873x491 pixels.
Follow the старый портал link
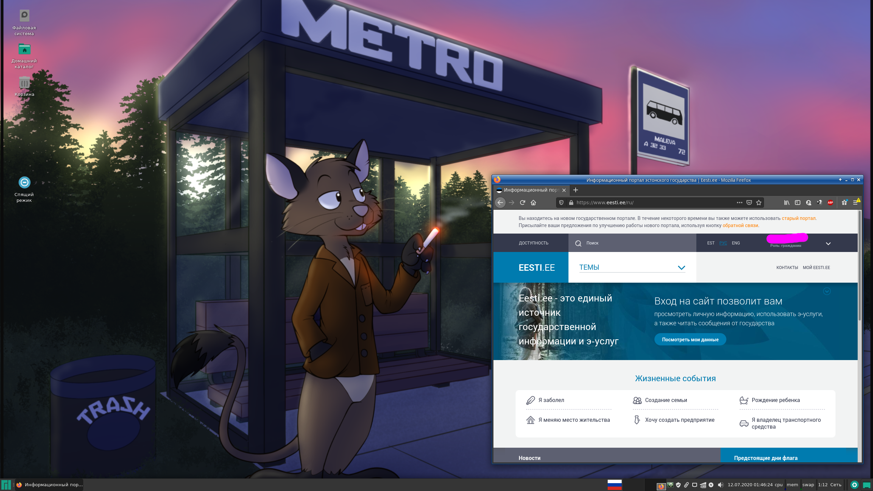click(x=799, y=218)
